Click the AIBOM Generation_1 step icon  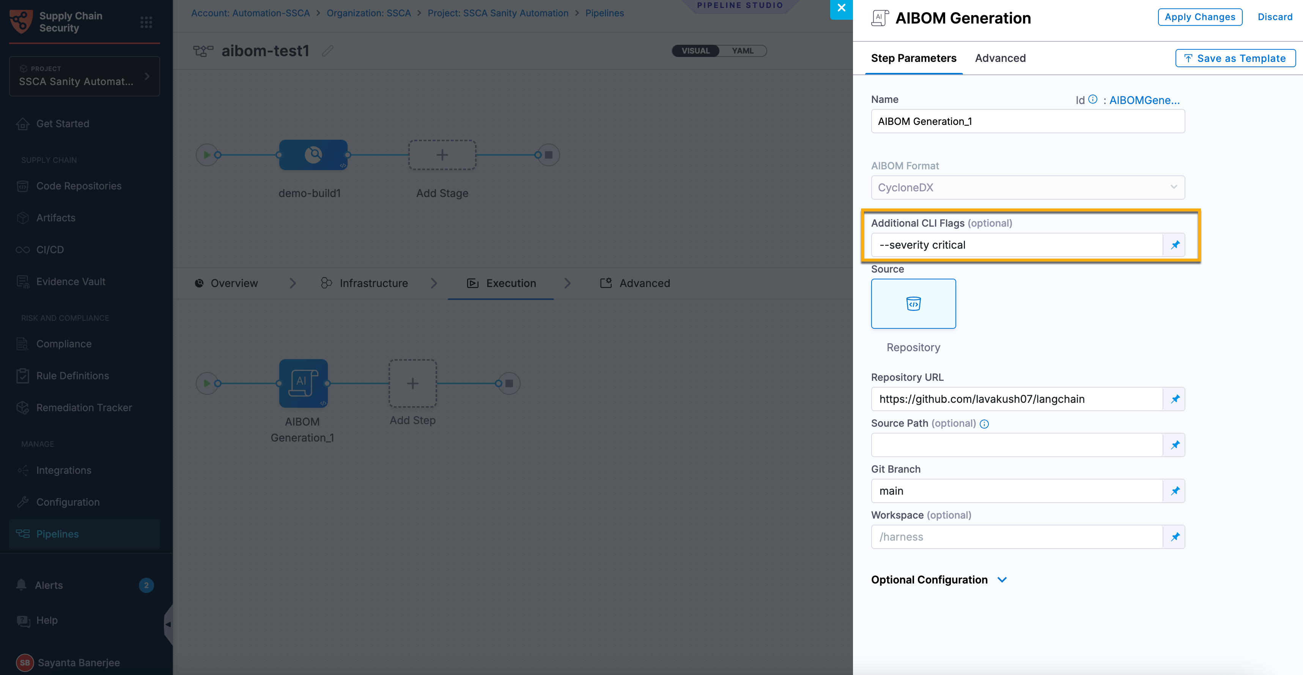pos(304,383)
